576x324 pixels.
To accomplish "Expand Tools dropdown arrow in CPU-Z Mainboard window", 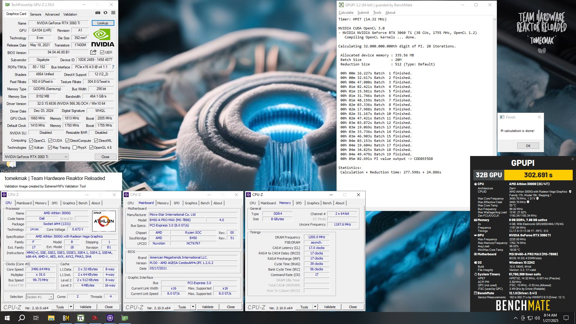I will (193, 307).
